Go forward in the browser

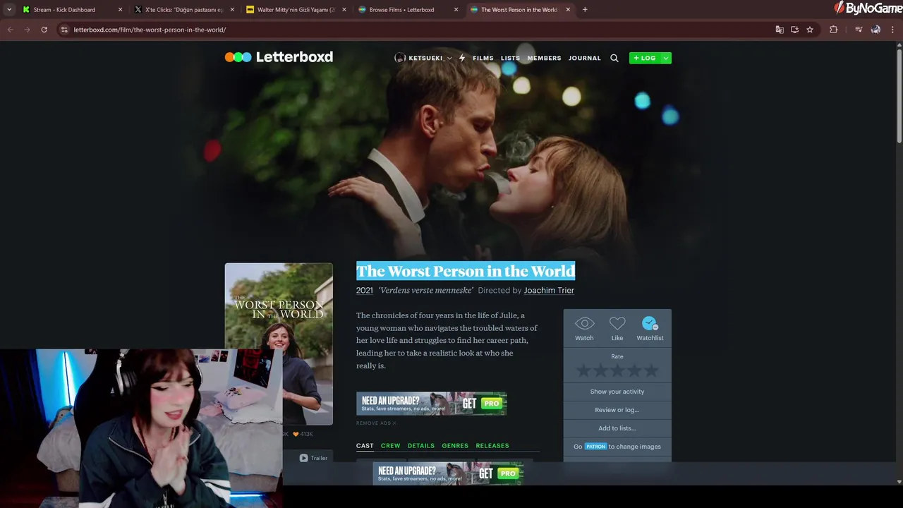coord(27,30)
